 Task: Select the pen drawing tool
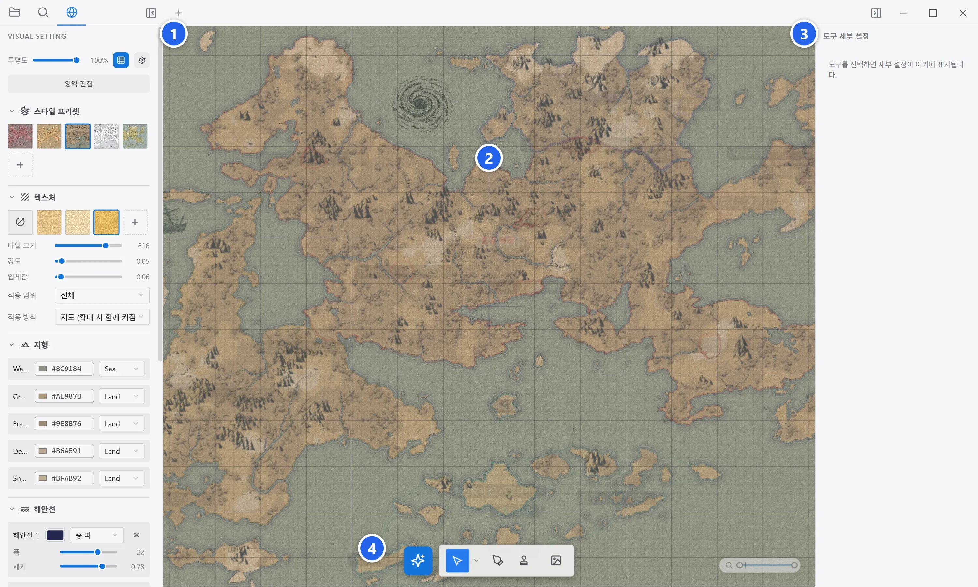click(498, 561)
